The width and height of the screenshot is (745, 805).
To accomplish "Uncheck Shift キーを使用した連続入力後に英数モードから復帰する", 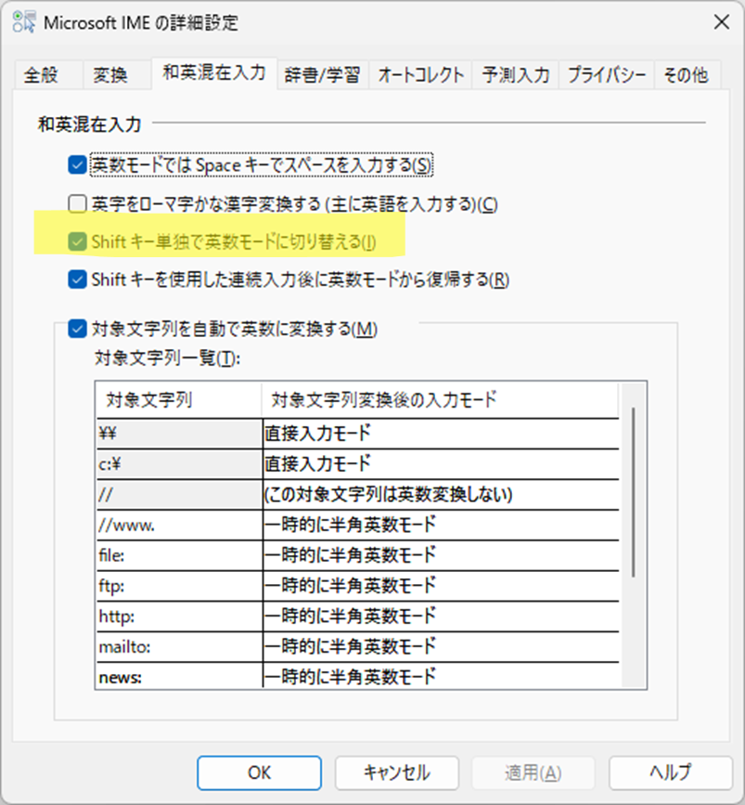I will pyautogui.click(x=77, y=279).
